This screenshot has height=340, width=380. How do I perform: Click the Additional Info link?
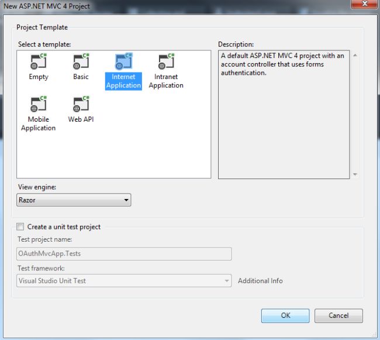pos(260,281)
